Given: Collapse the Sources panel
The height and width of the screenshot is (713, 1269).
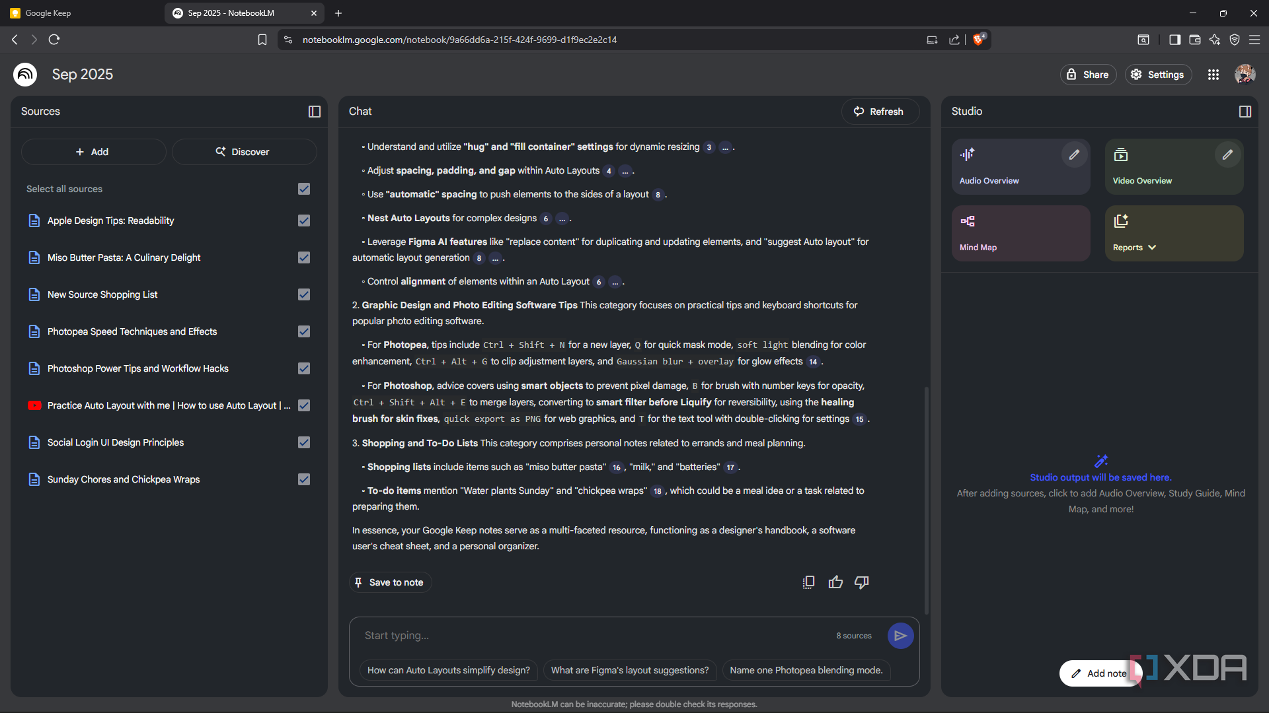Looking at the screenshot, I should tap(315, 112).
